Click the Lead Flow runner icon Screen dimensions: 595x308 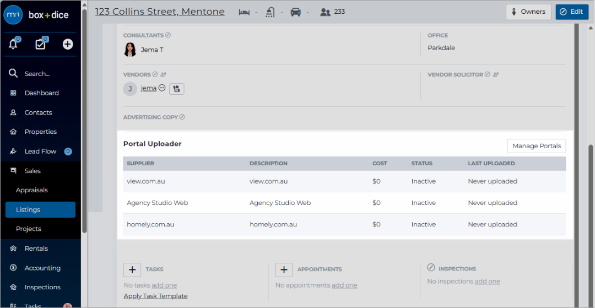point(13,152)
